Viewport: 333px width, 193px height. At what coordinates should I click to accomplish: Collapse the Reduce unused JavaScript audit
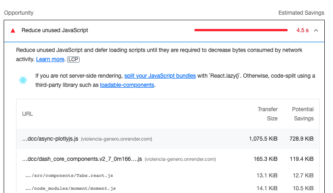pyautogui.click(x=316, y=30)
